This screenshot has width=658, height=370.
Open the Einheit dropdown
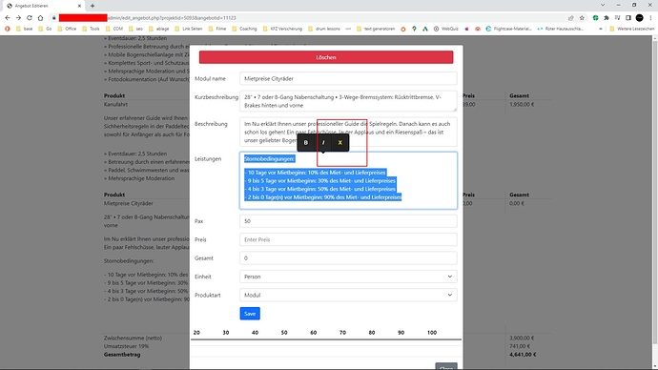click(x=348, y=277)
